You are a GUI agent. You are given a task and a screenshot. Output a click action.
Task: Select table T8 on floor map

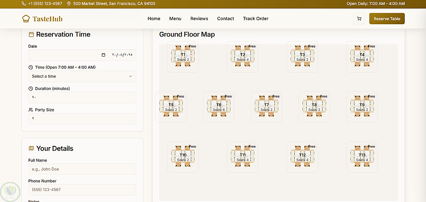point(314,107)
